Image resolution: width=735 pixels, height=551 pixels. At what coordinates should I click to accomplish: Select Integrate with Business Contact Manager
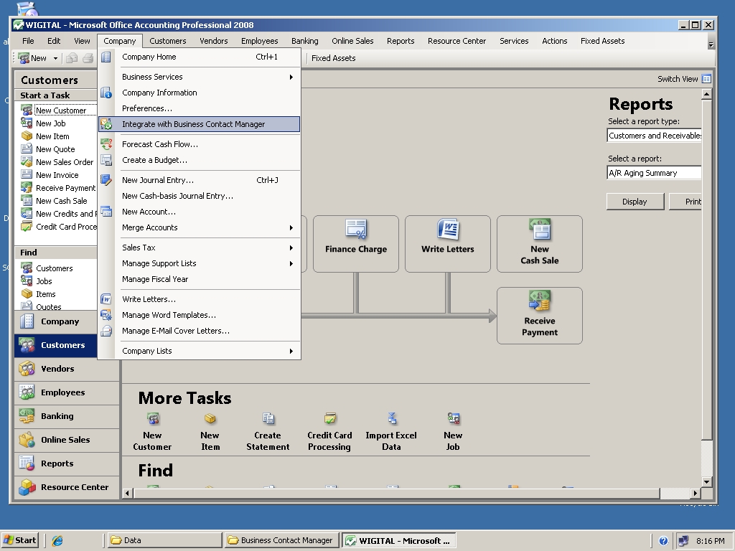tap(200, 124)
